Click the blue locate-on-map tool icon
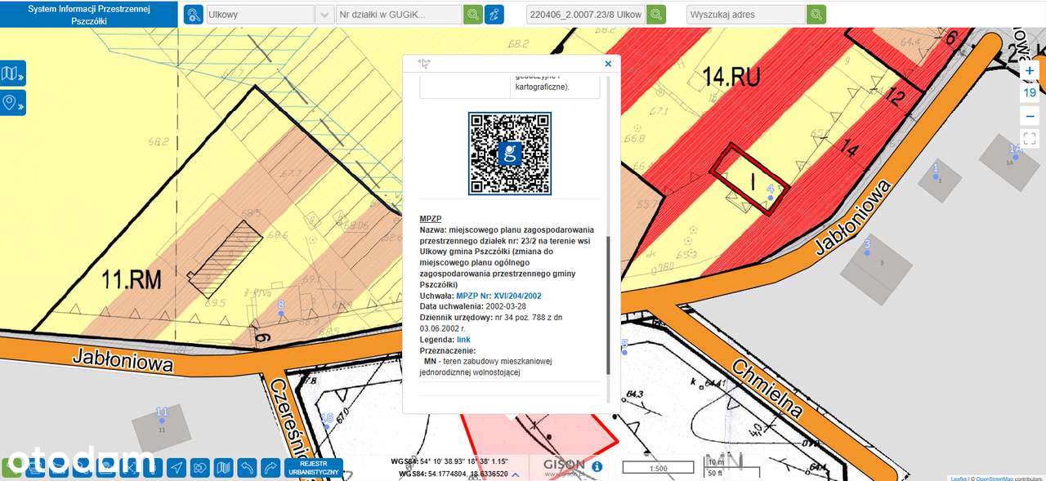The height and width of the screenshot is (481, 1046). pyautogui.click(x=494, y=15)
